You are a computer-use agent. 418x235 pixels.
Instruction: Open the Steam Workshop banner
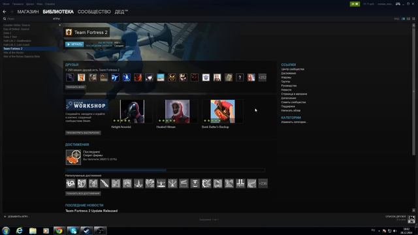87,104
